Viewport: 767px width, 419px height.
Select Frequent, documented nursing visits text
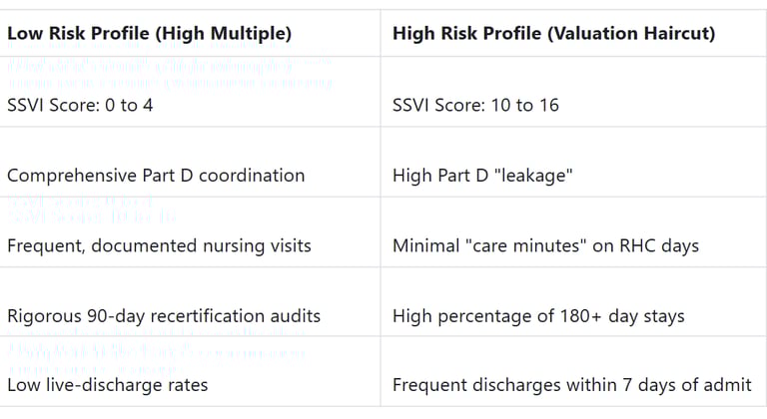(x=159, y=245)
